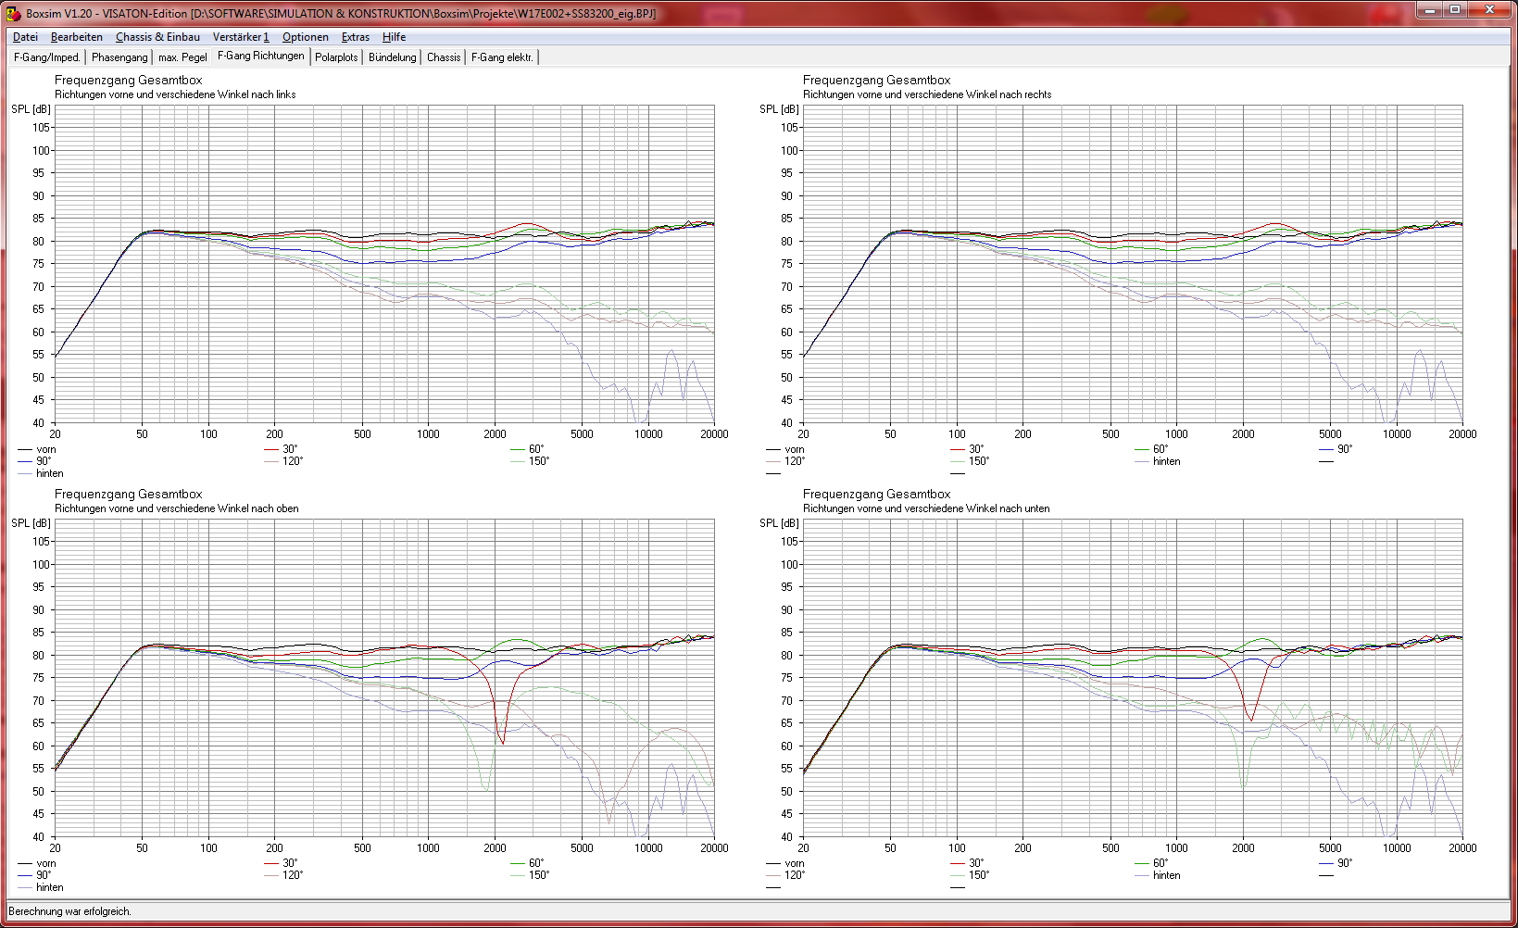The height and width of the screenshot is (928, 1518).
Task: Select the max. Pegel tab
Action: click(x=182, y=57)
